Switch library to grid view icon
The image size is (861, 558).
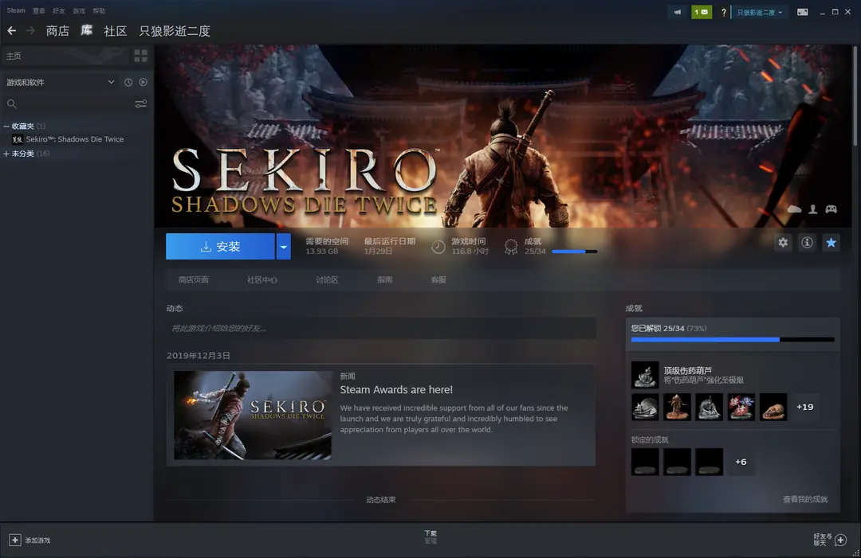click(x=140, y=56)
